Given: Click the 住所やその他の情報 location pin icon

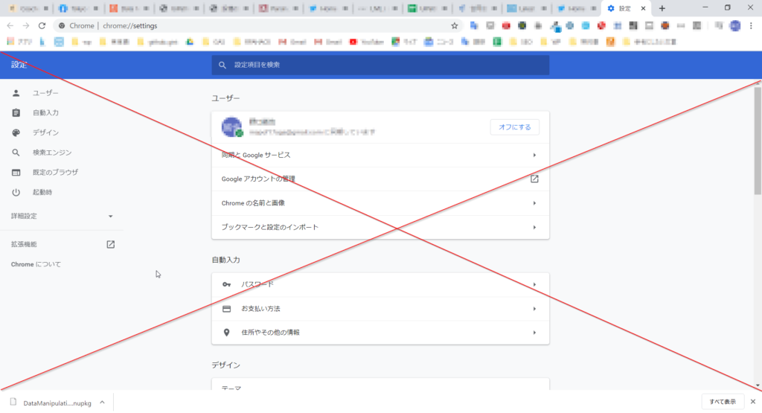Looking at the screenshot, I should coord(226,333).
